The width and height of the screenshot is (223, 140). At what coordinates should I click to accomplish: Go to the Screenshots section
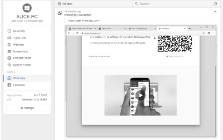[27, 51]
